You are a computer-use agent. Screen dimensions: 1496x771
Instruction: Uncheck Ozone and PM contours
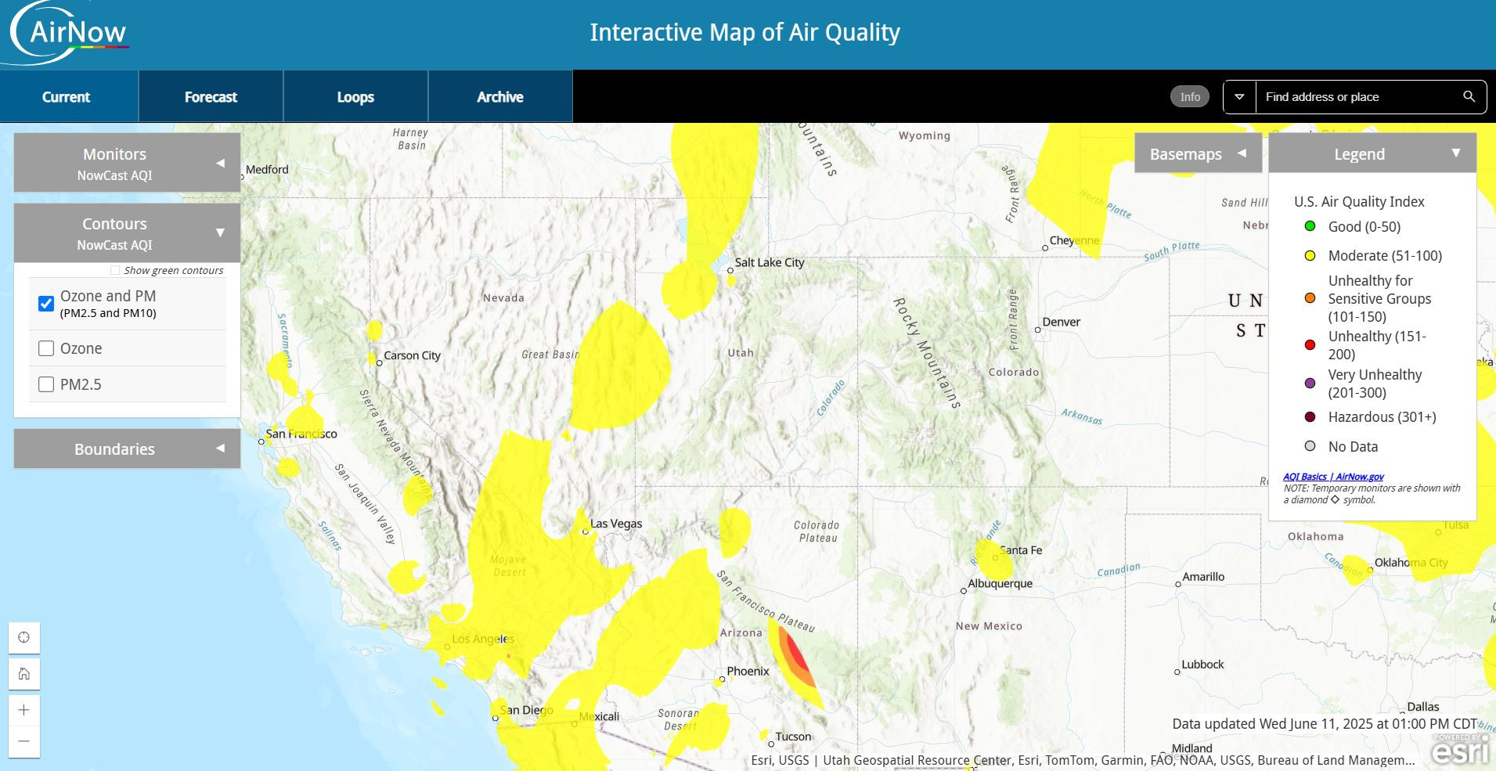[46, 303]
